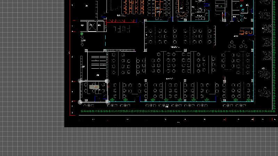Viewport: 278px width, 156px height.
Task: Click the bottom-right handle of the selection box
Action: [108, 102]
